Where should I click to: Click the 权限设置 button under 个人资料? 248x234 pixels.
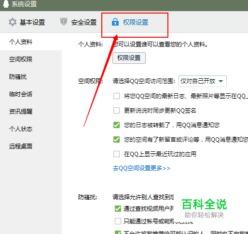[x=129, y=58]
